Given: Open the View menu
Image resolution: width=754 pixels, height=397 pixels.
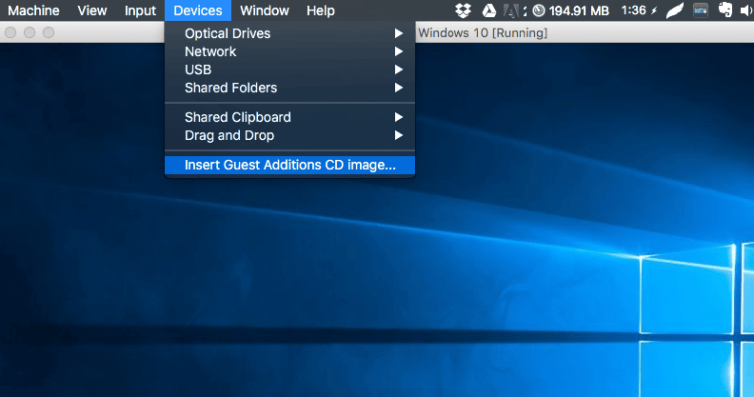Looking at the screenshot, I should coord(91,10).
